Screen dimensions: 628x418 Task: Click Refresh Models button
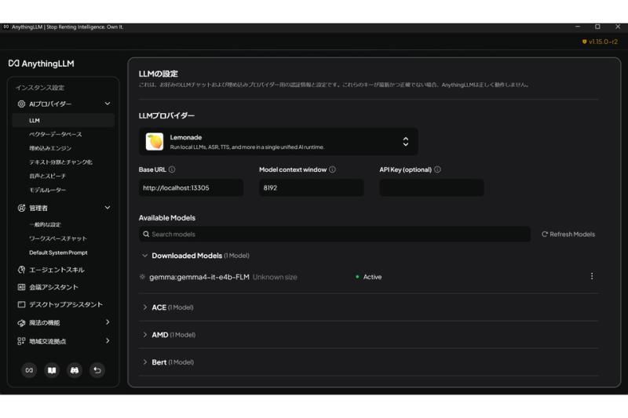568,234
